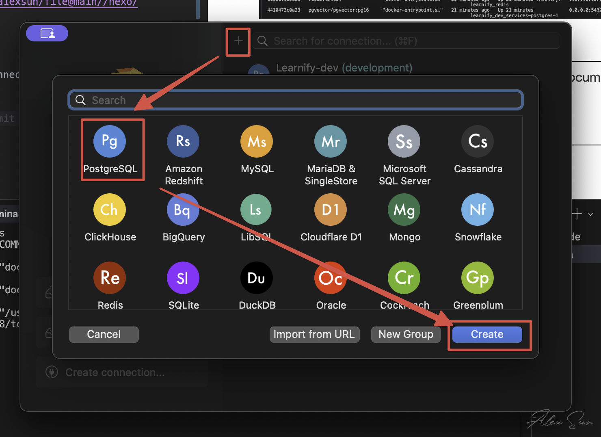601x437 pixels.
Task: Select the Microsoft SQL Server icon
Action: point(404,141)
